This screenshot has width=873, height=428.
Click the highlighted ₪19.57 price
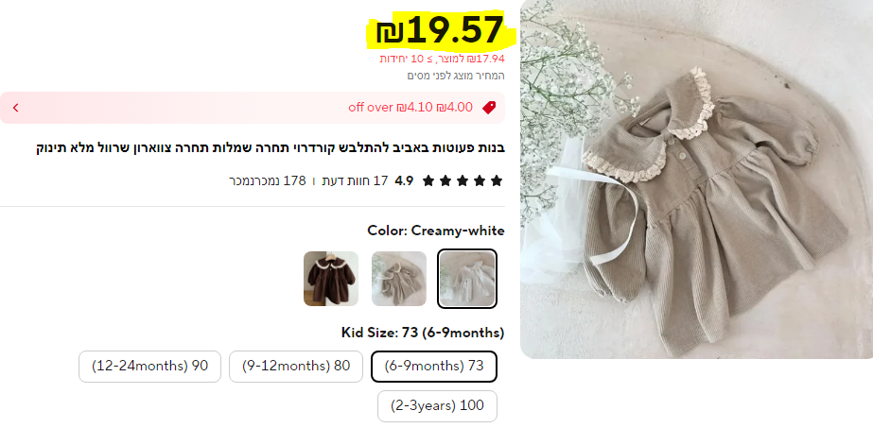440,30
